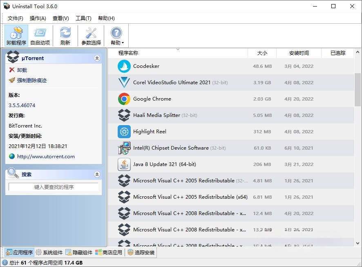The width and height of the screenshot is (362, 267).
Task: Click install time 2021年12月12日 18:38:21
Action: [38, 146]
